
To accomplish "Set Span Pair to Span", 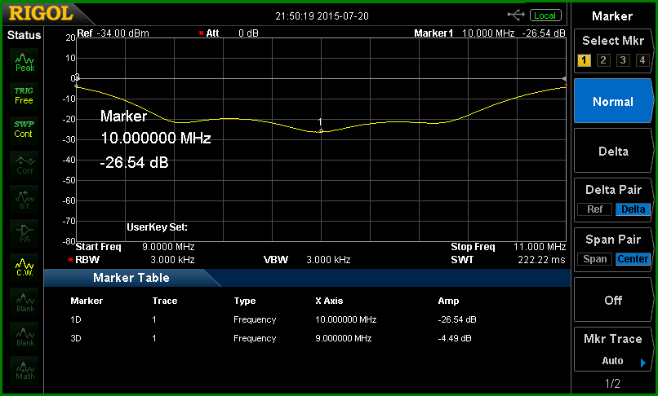I will coord(594,259).
